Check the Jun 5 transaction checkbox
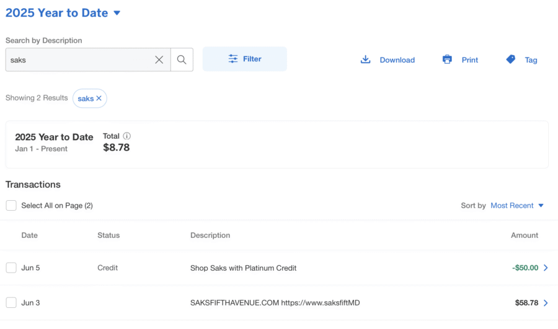The width and height of the screenshot is (558, 329). tap(11, 268)
